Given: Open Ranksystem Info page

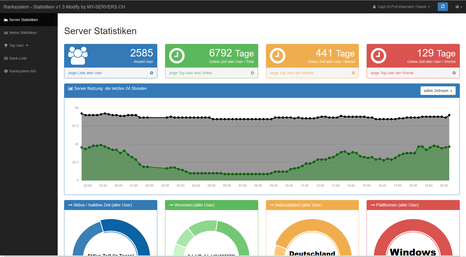Looking at the screenshot, I should click(23, 71).
